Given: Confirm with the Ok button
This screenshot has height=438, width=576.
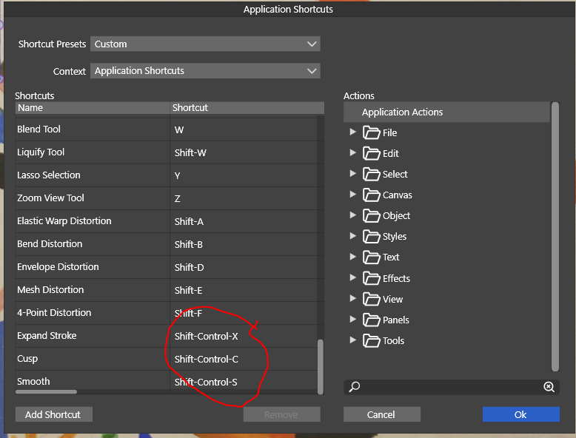Looking at the screenshot, I should pyautogui.click(x=520, y=414).
